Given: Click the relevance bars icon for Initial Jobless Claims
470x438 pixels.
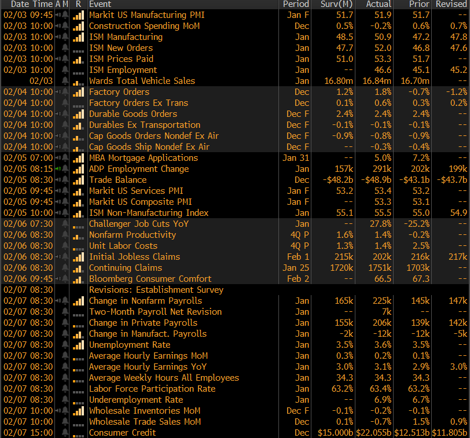Looking at the screenshot, I should (x=78, y=257).
